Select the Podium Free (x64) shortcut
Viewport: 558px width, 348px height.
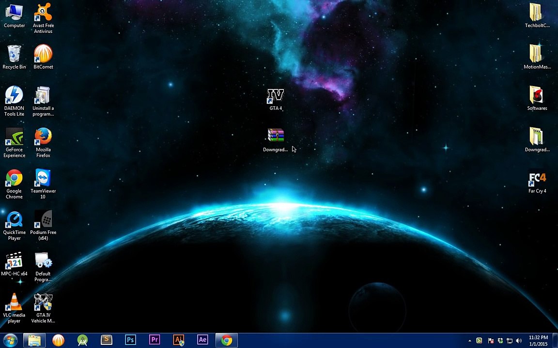click(x=43, y=226)
